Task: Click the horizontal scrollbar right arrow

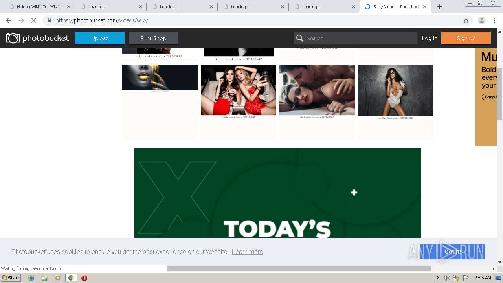Action: pyautogui.click(x=494, y=269)
